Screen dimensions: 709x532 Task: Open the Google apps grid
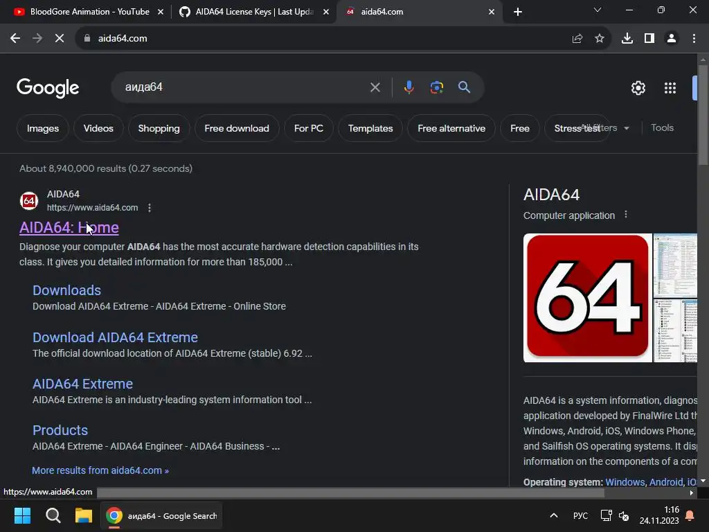[x=670, y=88]
